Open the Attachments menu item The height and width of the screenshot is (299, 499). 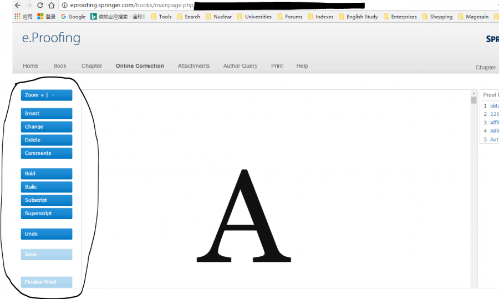pos(194,66)
